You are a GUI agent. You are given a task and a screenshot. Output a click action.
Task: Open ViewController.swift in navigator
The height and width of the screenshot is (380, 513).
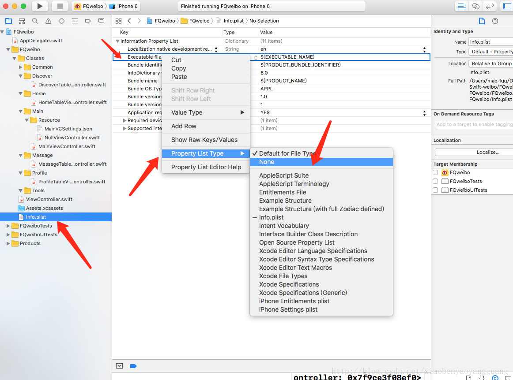pyautogui.click(x=49, y=200)
